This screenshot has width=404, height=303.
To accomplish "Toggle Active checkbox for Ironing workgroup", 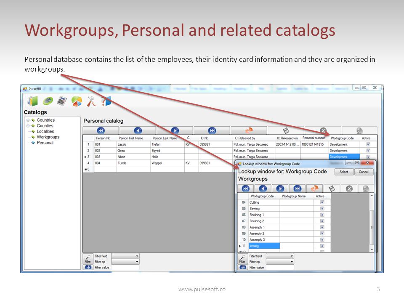I will pos(322,246).
